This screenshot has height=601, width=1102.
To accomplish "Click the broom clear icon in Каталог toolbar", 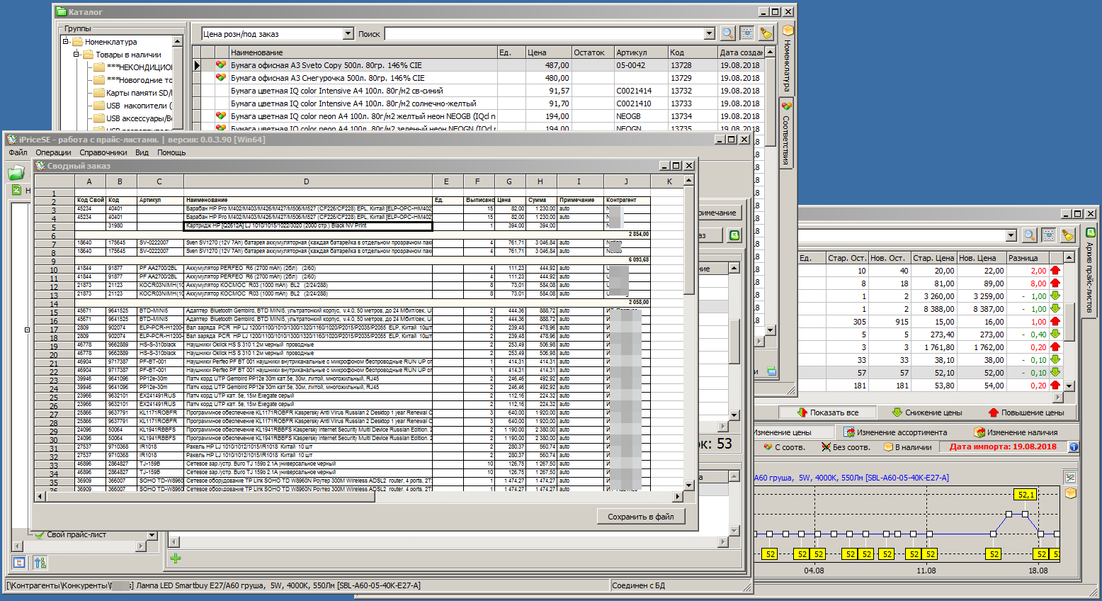I will coord(766,33).
